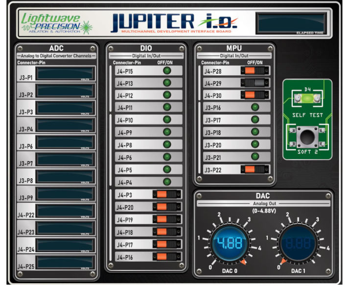
Task: Click the J3-P20 LED in MPU panel
Action: (255, 145)
